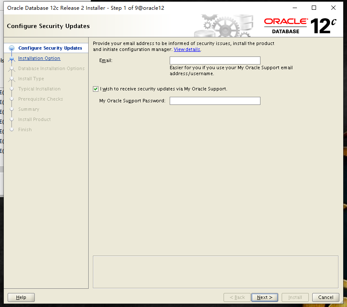Click the Configure Security Updates heading
The width and height of the screenshot is (347, 307).
click(x=48, y=26)
